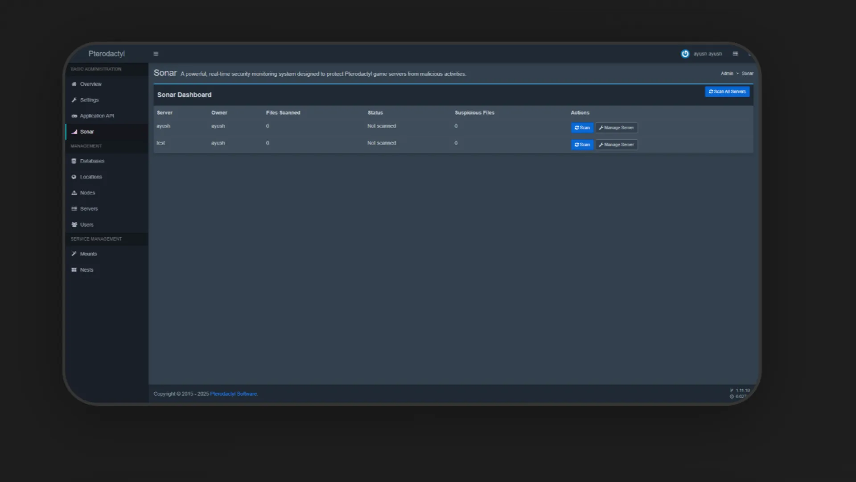
Task: Manage Server for the test row
Action: 616,145
